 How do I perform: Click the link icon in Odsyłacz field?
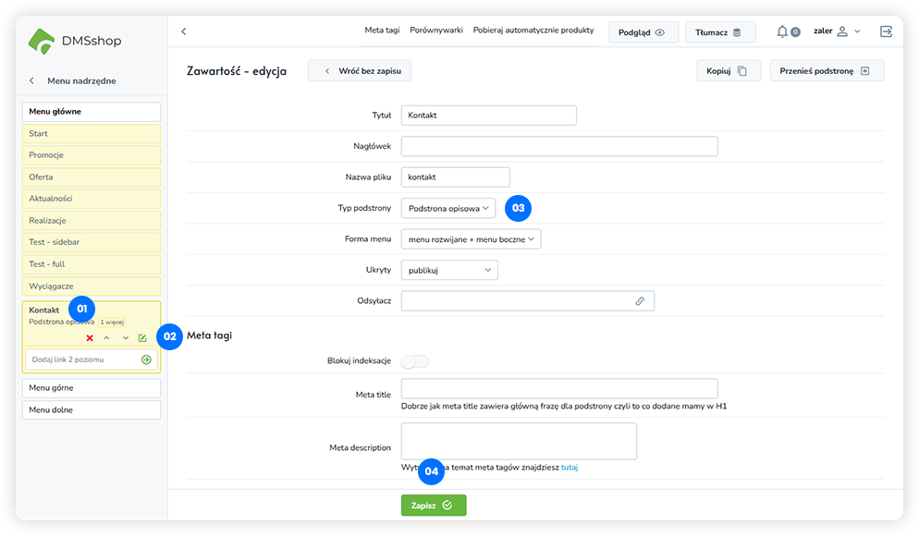(x=640, y=301)
